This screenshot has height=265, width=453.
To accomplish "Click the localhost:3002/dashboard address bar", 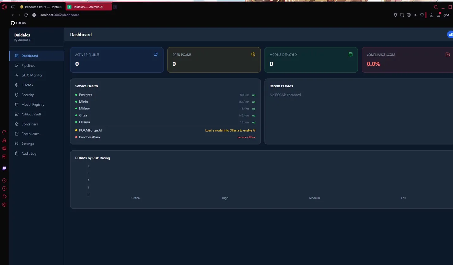I will [x=59, y=15].
